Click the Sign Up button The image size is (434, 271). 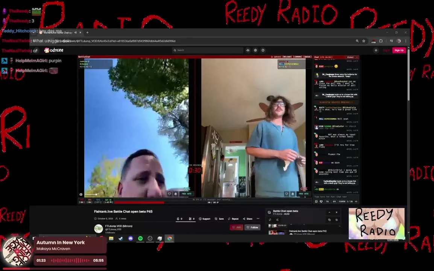(399, 50)
